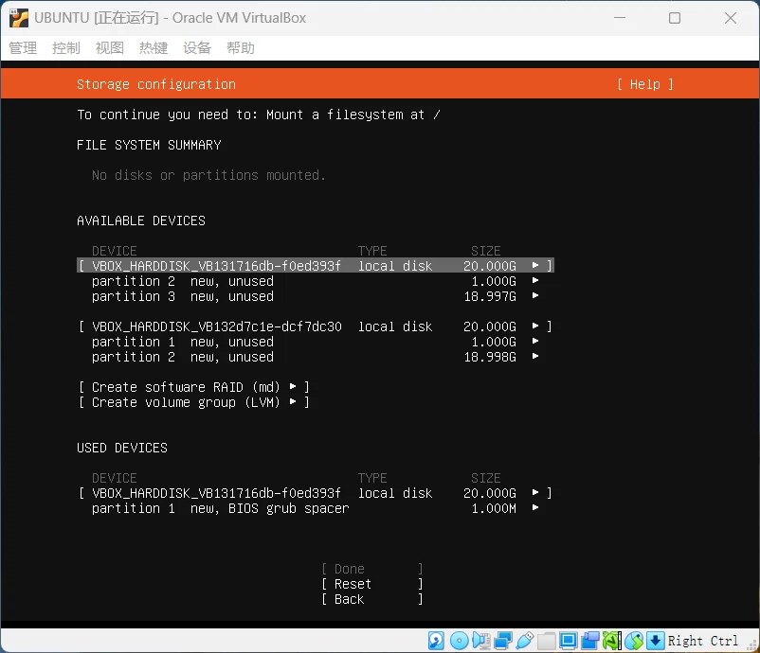Click the 'AVAILABLE DEVICES' heading
Viewport: 760px width, 653px height.
(141, 221)
